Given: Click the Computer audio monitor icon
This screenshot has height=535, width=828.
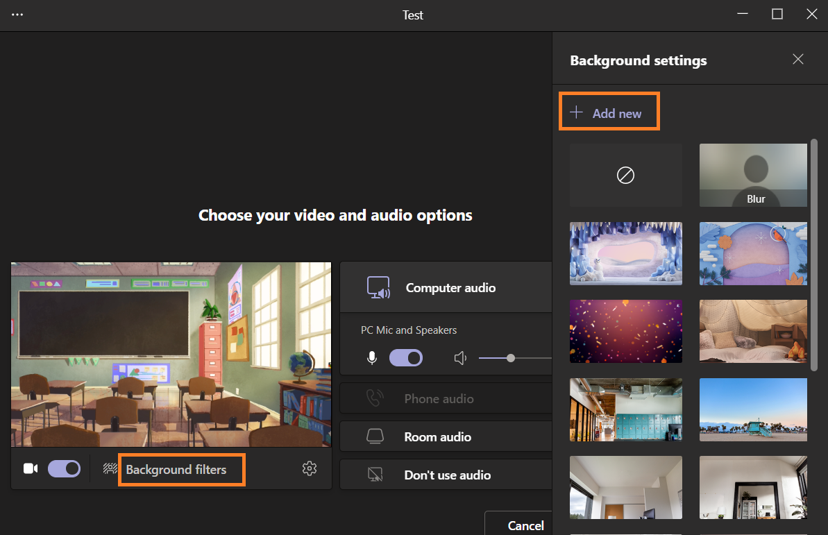Looking at the screenshot, I should tap(379, 287).
